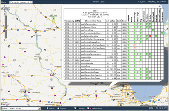
Task: Pan the map down with the arrow button
Action: 6,11
